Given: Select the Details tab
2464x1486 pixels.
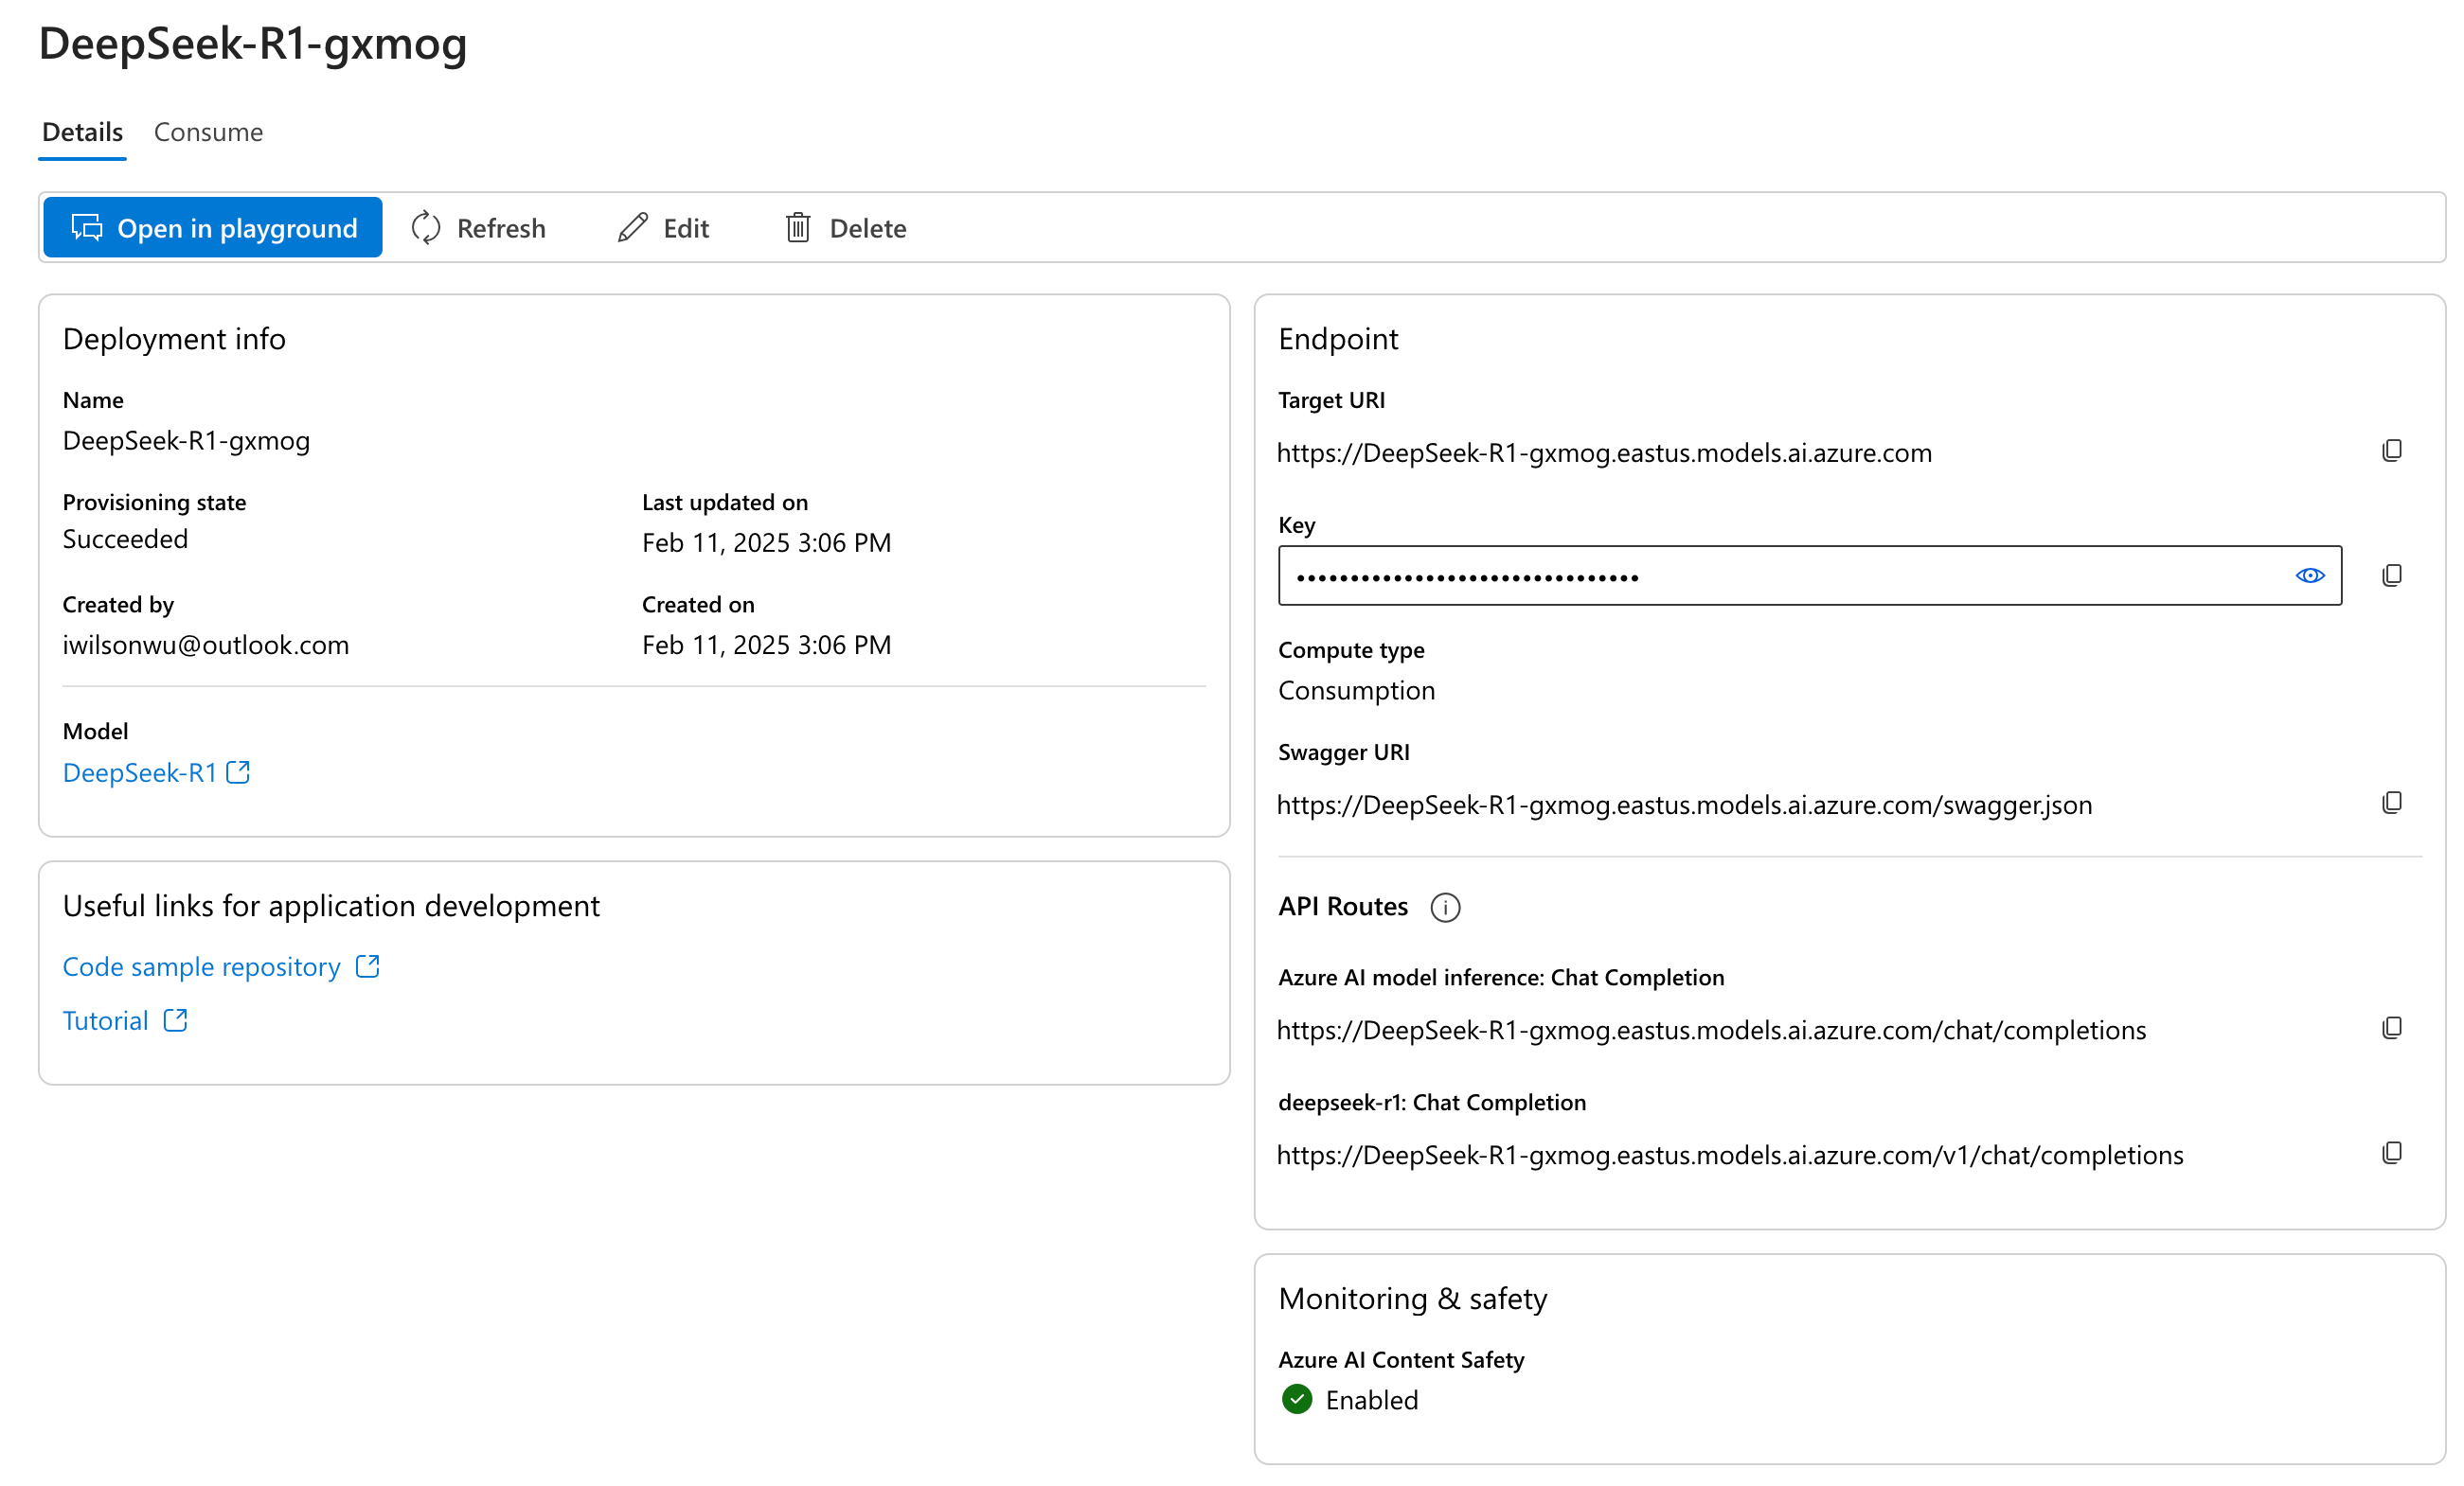Looking at the screenshot, I should coord(82,132).
